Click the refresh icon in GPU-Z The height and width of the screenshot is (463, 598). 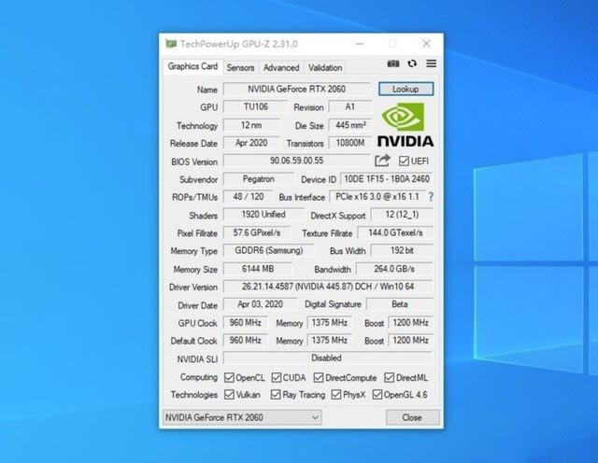tap(412, 63)
